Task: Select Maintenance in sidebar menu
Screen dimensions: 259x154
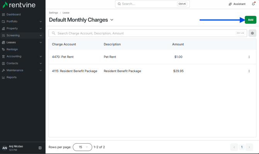Action: point(15,70)
